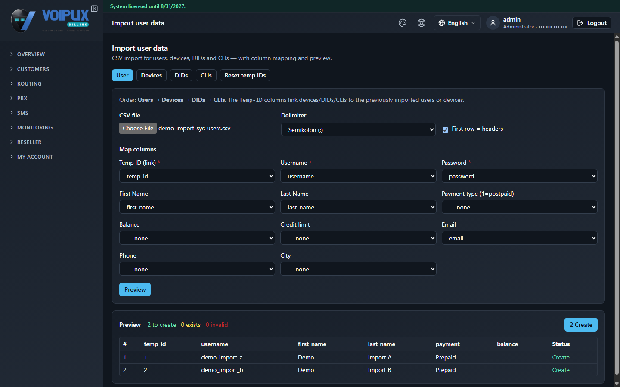Image resolution: width=620 pixels, height=387 pixels.
Task: Open the theme palette icon
Action: [403, 23]
